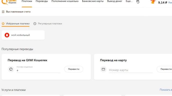Select the Избранные платежи tab
The height and width of the screenshot is (96, 172).
16,24
